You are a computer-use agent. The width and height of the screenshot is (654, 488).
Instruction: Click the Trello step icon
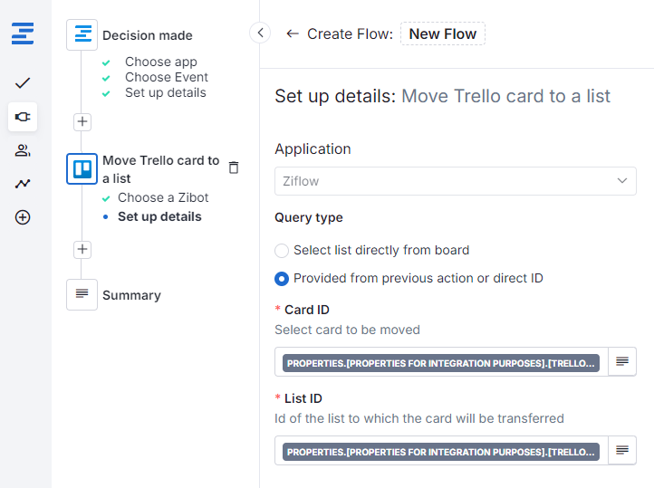click(x=82, y=168)
